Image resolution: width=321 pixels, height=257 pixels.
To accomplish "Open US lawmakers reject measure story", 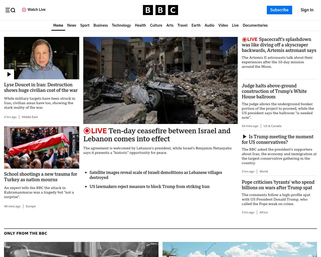I will [x=149, y=186].
